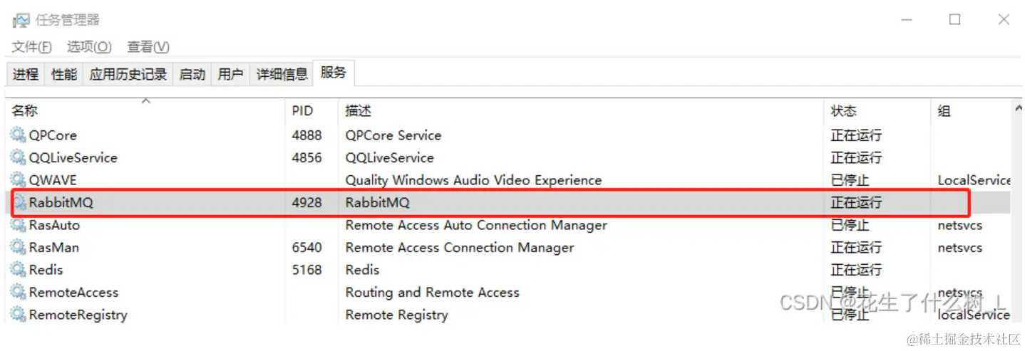The width and height of the screenshot is (1025, 351).
Task: Select the QWAVE service gear icon
Action: (x=18, y=179)
